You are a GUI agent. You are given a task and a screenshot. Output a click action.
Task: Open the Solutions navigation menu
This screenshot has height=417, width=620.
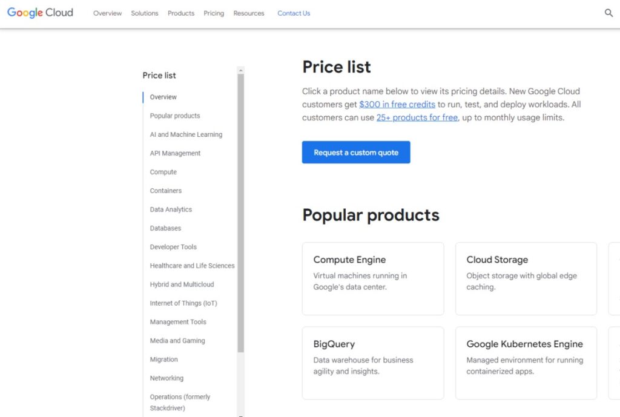(145, 13)
